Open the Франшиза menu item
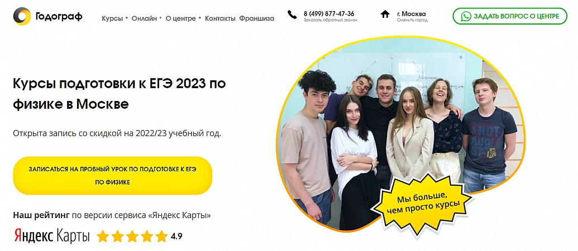Image resolution: width=578 pixels, height=251 pixels. pos(256,18)
